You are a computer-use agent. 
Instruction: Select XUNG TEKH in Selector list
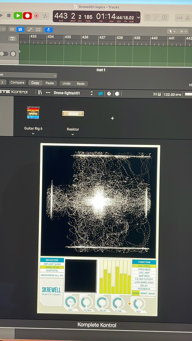pos(52,267)
